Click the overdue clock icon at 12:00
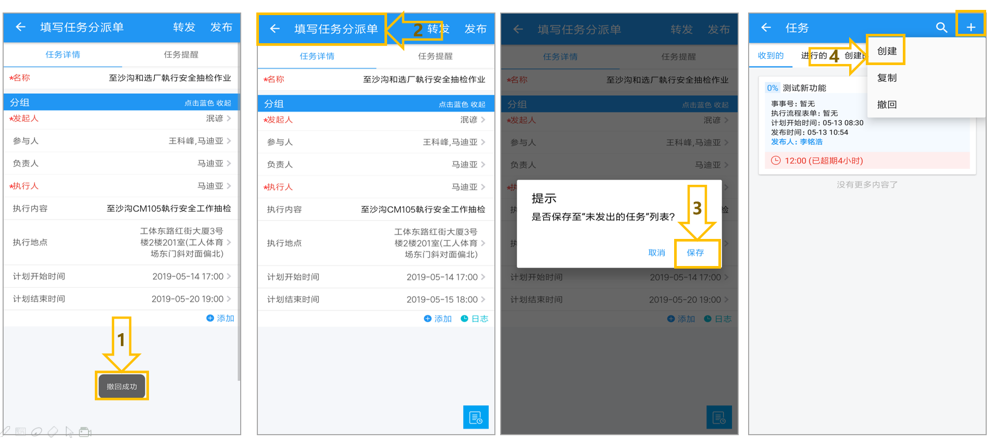 (x=776, y=160)
